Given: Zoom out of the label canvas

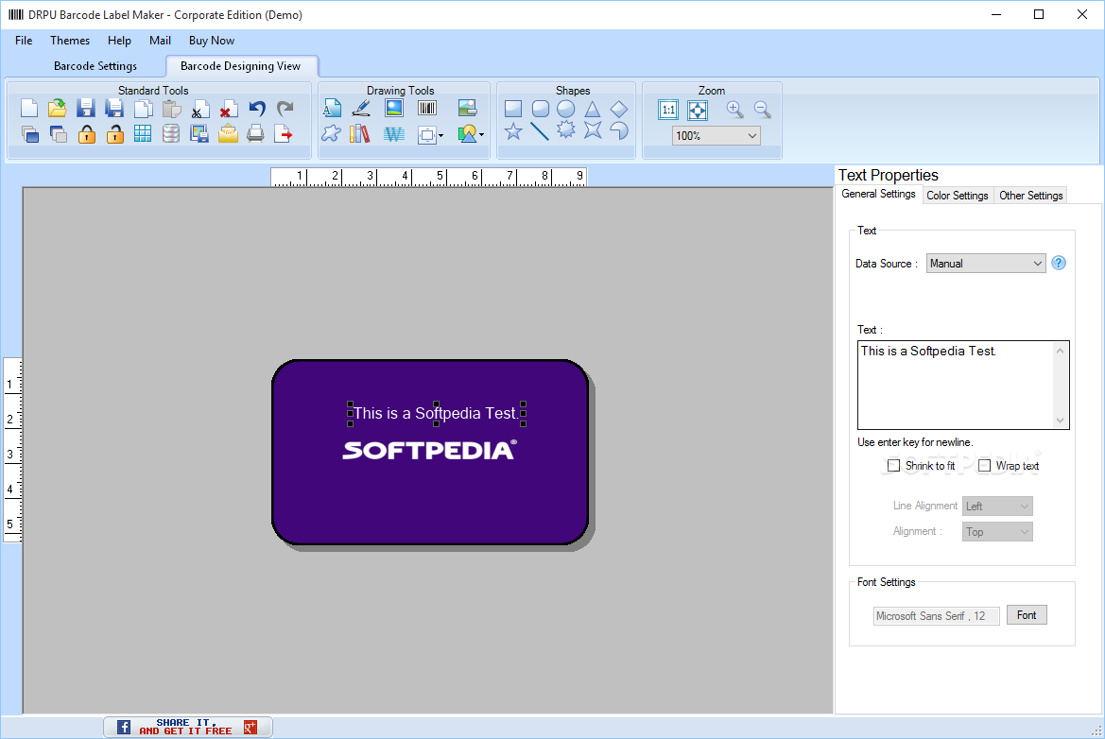Looking at the screenshot, I should (x=763, y=110).
